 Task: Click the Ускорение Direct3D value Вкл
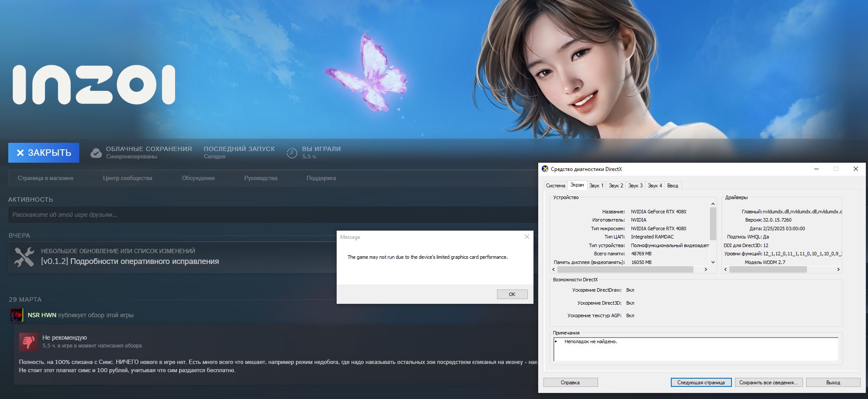(630, 303)
